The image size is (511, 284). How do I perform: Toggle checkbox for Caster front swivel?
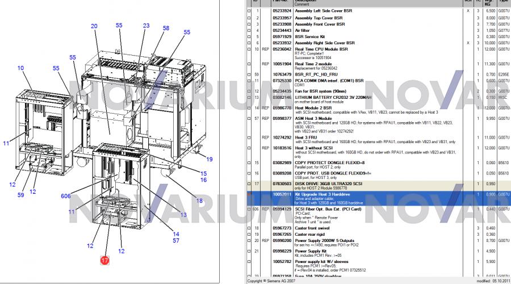tap(248, 228)
